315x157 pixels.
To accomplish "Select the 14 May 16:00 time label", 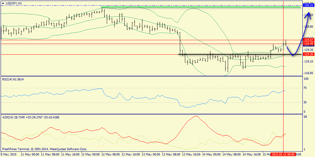I will tap(251, 154).
